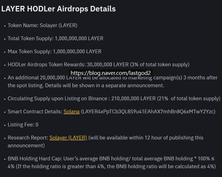Click the Total Token Supply line
The height and width of the screenshot is (177, 222).
click(x=55, y=38)
